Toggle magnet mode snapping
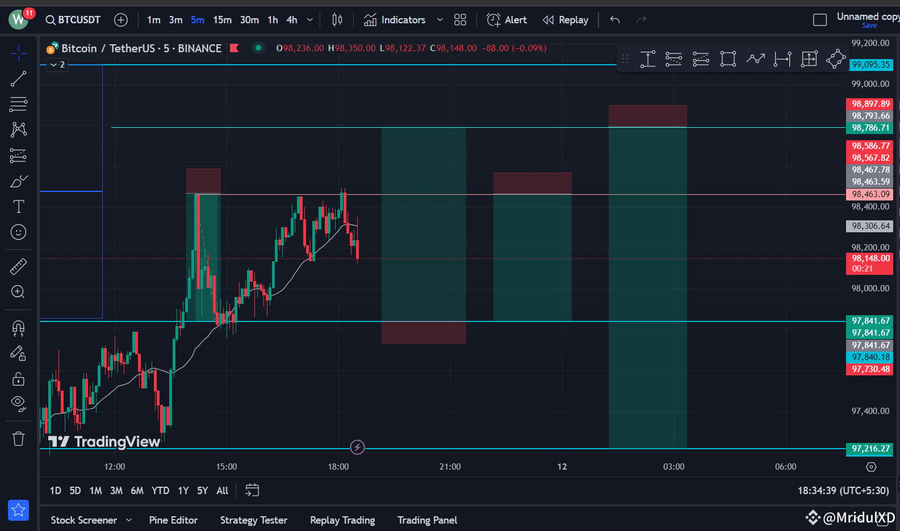 (18, 328)
